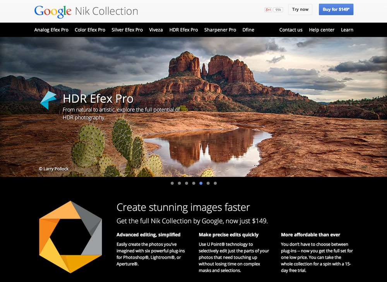Open Color Efex Pro from the menu
The image size is (387, 282).
(x=90, y=30)
